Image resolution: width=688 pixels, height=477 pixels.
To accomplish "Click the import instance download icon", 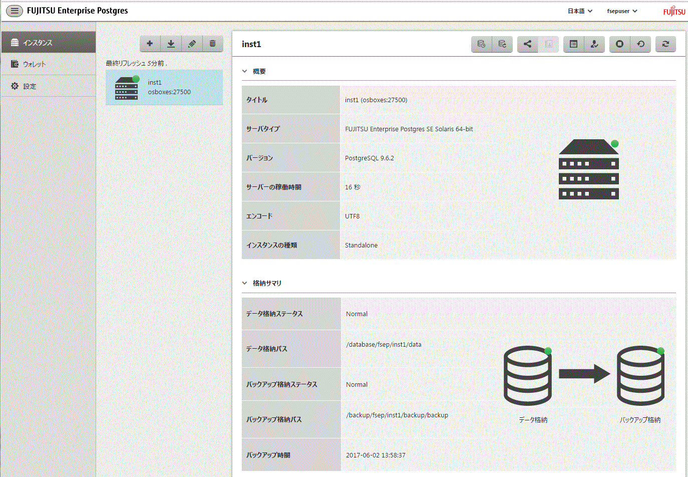I will pos(171,44).
